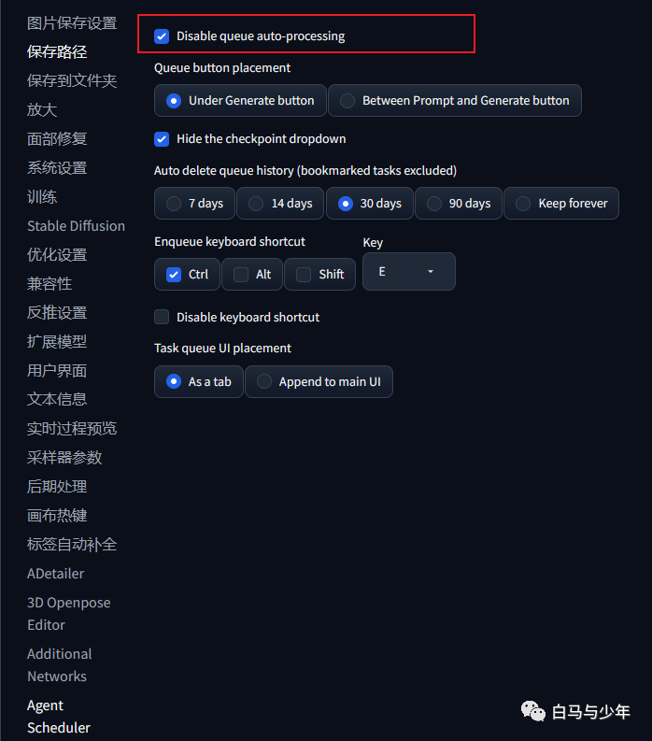Select Between Prompt and Generate button option
This screenshot has height=741, width=652.
click(455, 101)
